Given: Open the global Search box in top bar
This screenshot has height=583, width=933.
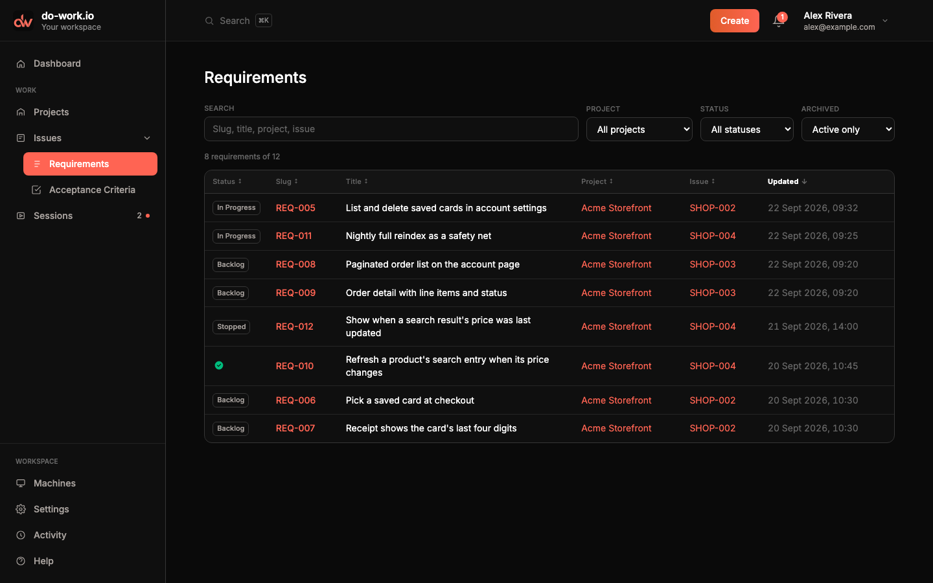Looking at the screenshot, I should click(x=238, y=21).
